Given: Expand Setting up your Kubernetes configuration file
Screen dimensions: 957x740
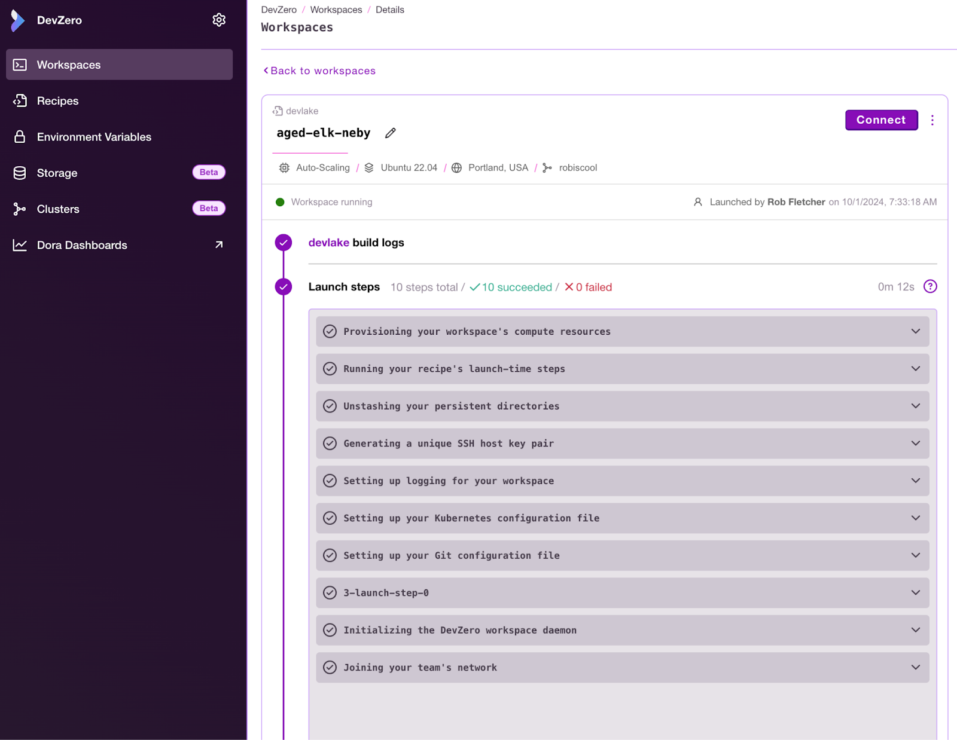Looking at the screenshot, I should (x=915, y=518).
